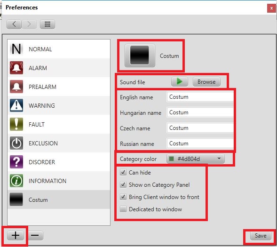
Task: Select the ALARM bell icon category
Action: coord(16,68)
